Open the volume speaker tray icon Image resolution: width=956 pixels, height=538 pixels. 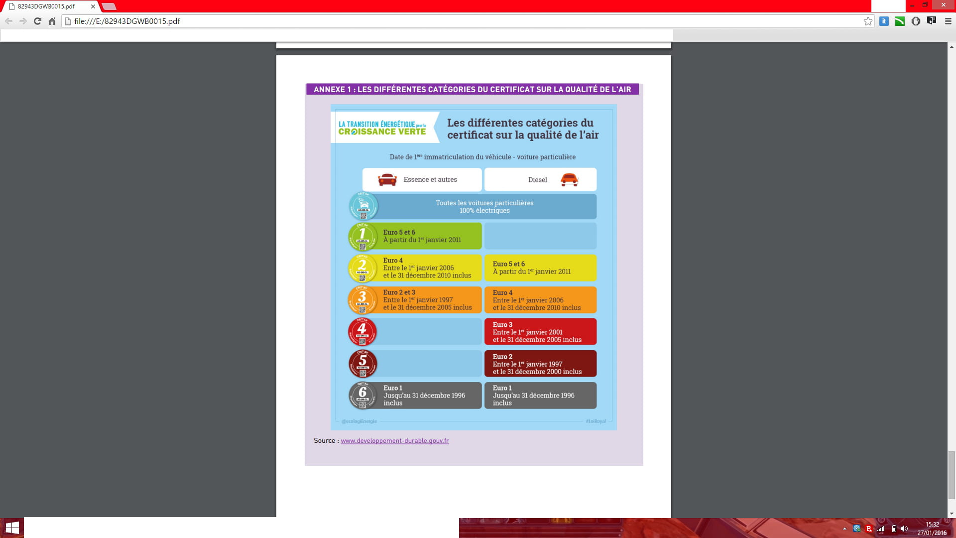click(x=905, y=529)
